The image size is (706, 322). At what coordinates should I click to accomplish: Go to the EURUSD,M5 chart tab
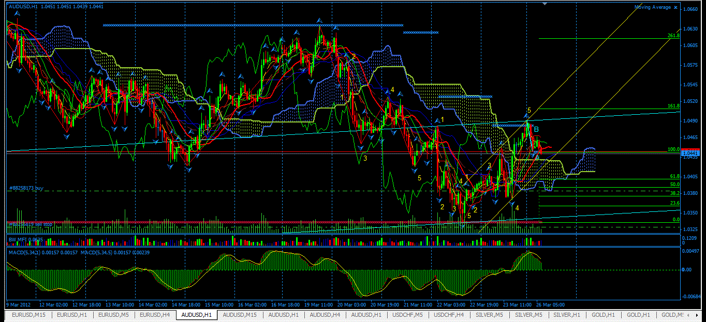click(x=113, y=315)
